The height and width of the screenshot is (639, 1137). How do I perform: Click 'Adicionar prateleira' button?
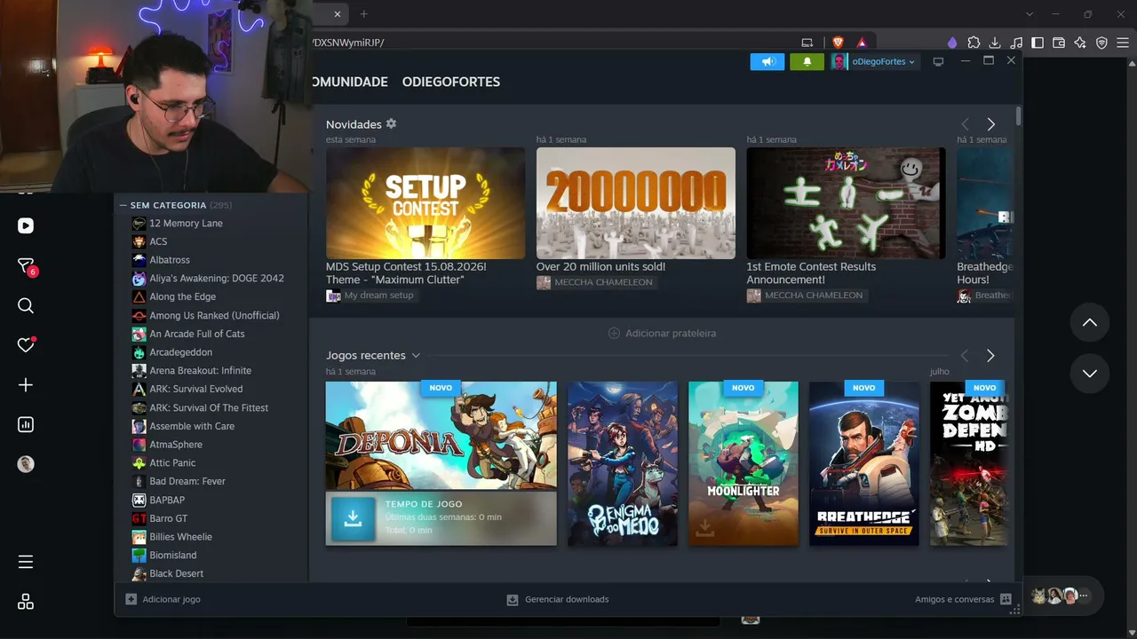[662, 333]
